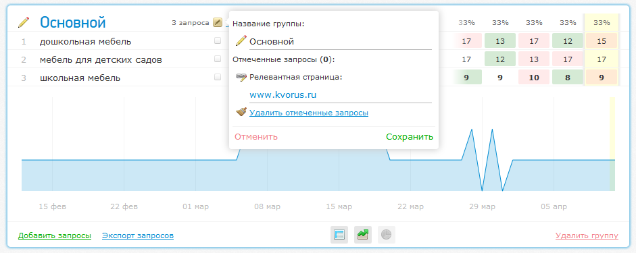Click the 08 мар date on chart axis

267,207
